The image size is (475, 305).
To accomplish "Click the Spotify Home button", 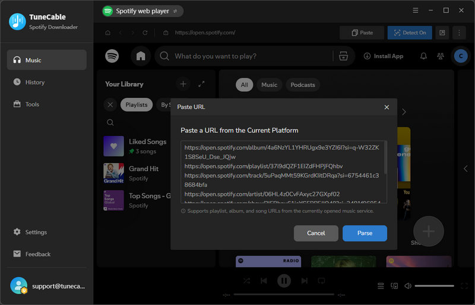I will coord(141,56).
